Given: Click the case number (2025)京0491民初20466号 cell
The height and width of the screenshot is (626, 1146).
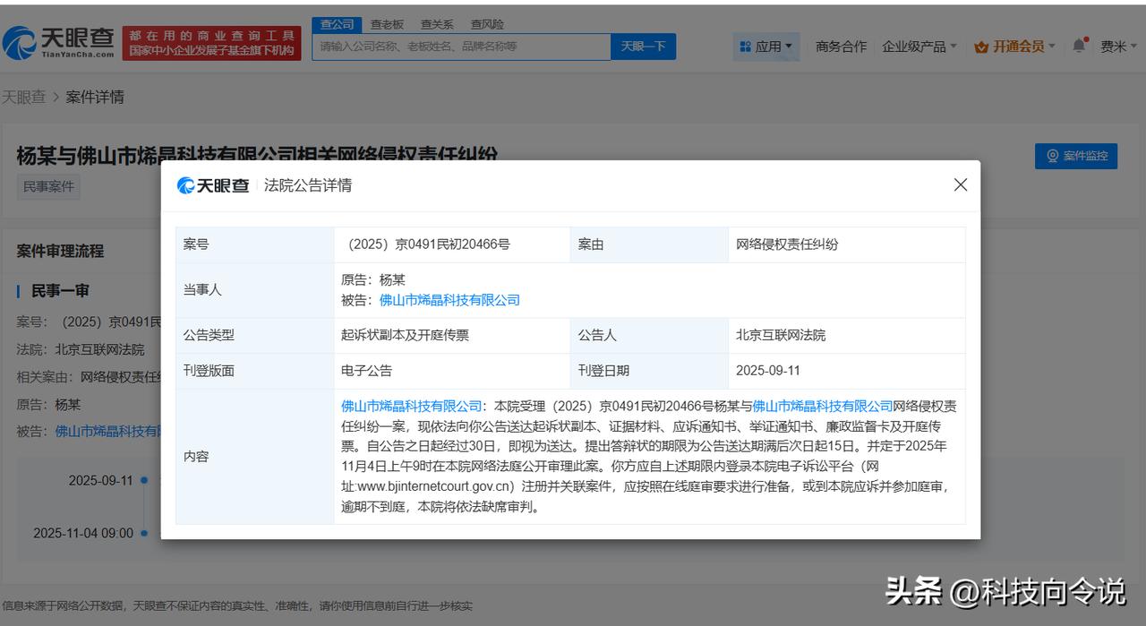Looking at the screenshot, I should tap(452, 244).
